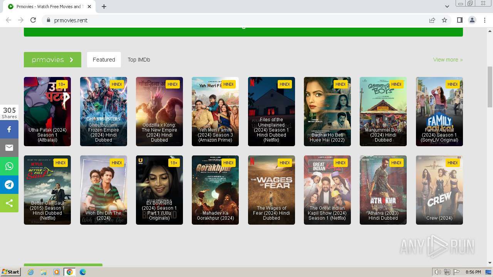Viewport: 493px width, 277px height.
Task: Open Ex Boyfriend (2024) Ullu poster
Action: click(x=159, y=190)
